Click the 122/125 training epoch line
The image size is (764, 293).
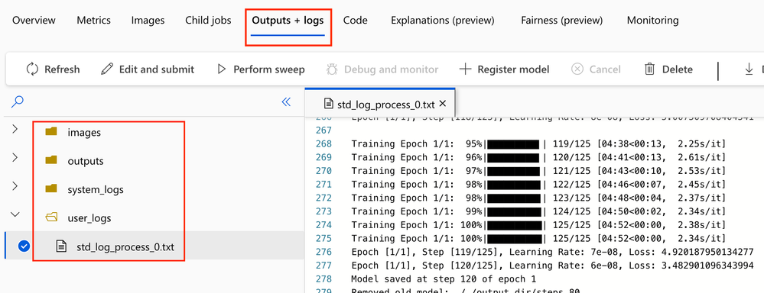pos(538,184)
